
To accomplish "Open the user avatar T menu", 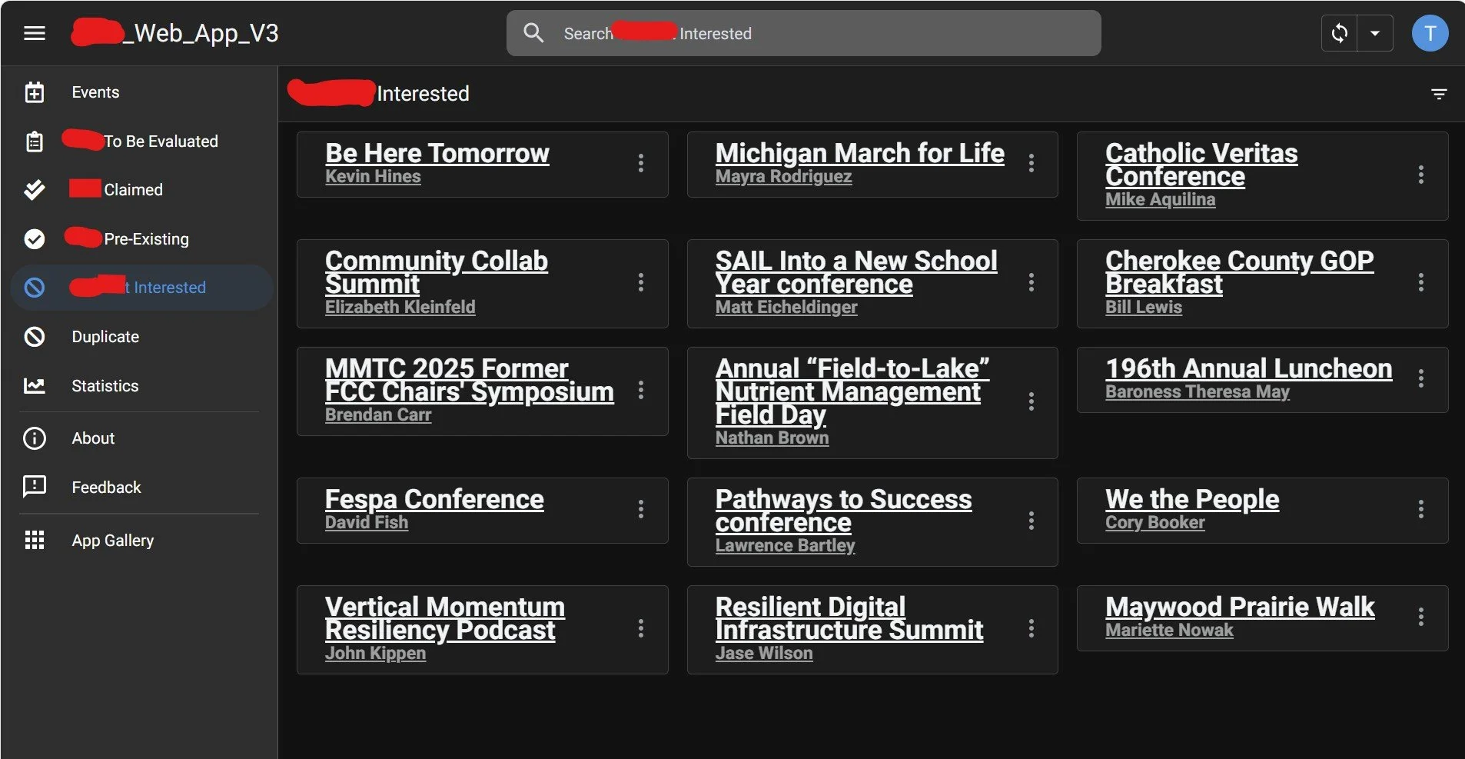I will [x=1430, y=33].
